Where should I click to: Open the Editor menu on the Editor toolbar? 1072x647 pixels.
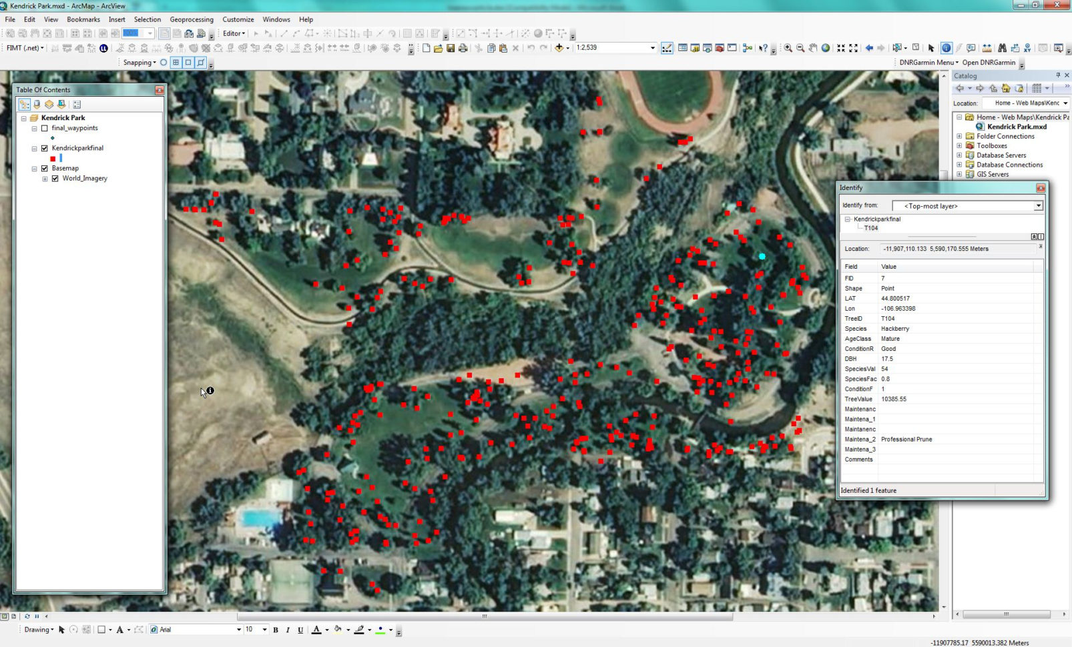pos(234,33)
